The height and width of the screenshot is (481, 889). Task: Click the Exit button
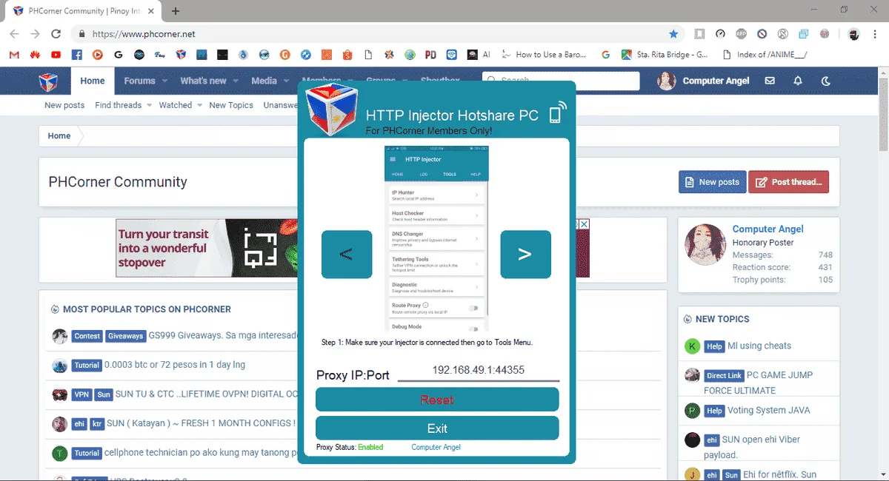click(437, 428)
